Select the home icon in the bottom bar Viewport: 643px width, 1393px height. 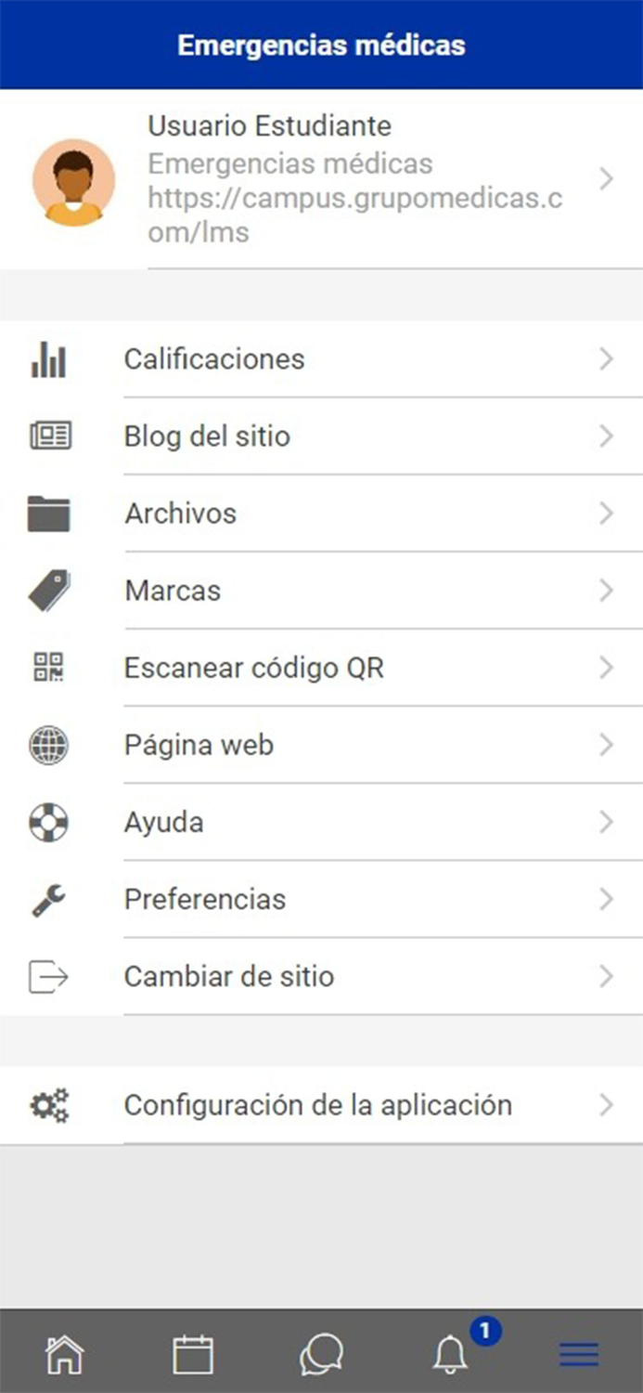coord(64,1354)
